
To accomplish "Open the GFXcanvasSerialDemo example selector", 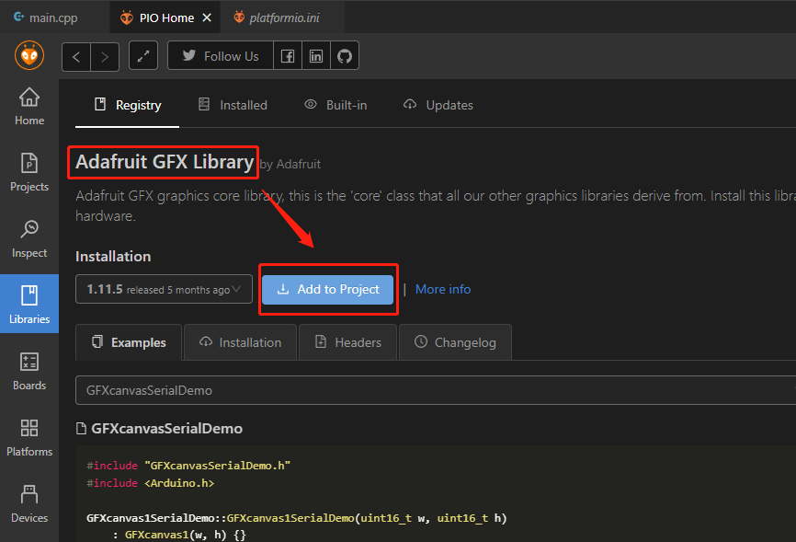I will pos(432,390).
